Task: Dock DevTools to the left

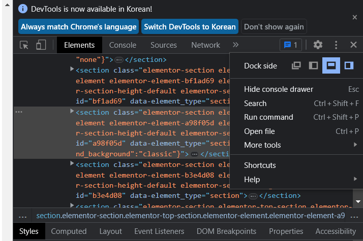Action: coord(314,65)
